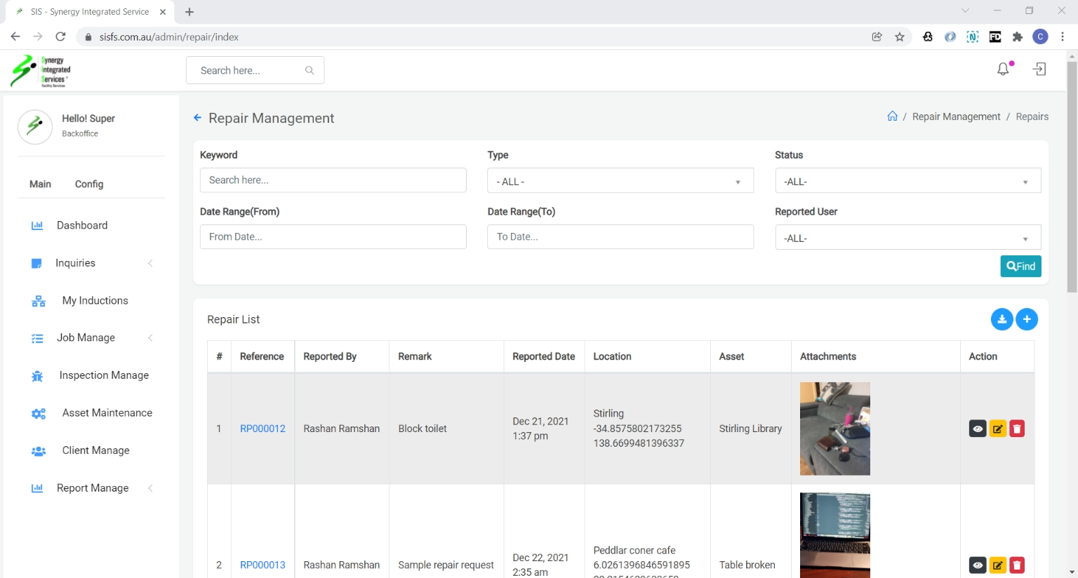Switch to the Config tab

pyautogui.click(x=89, y=184)
